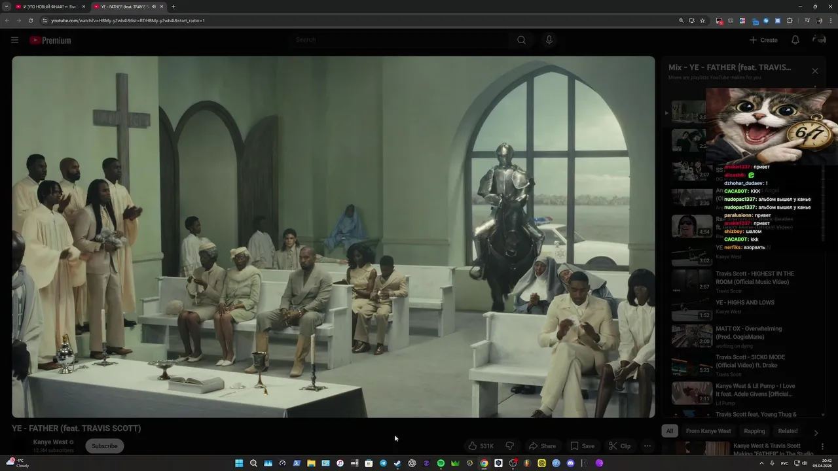
Task: Open Google Chrome taskbar icon
Action: tap(484, 463)
